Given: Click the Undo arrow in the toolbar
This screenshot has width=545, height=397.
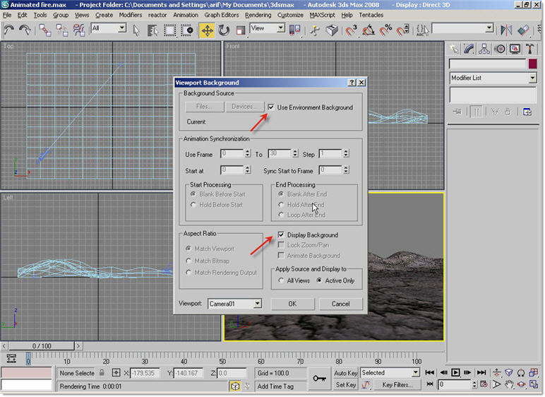Looking at the screenshot, I should (9, 30).
